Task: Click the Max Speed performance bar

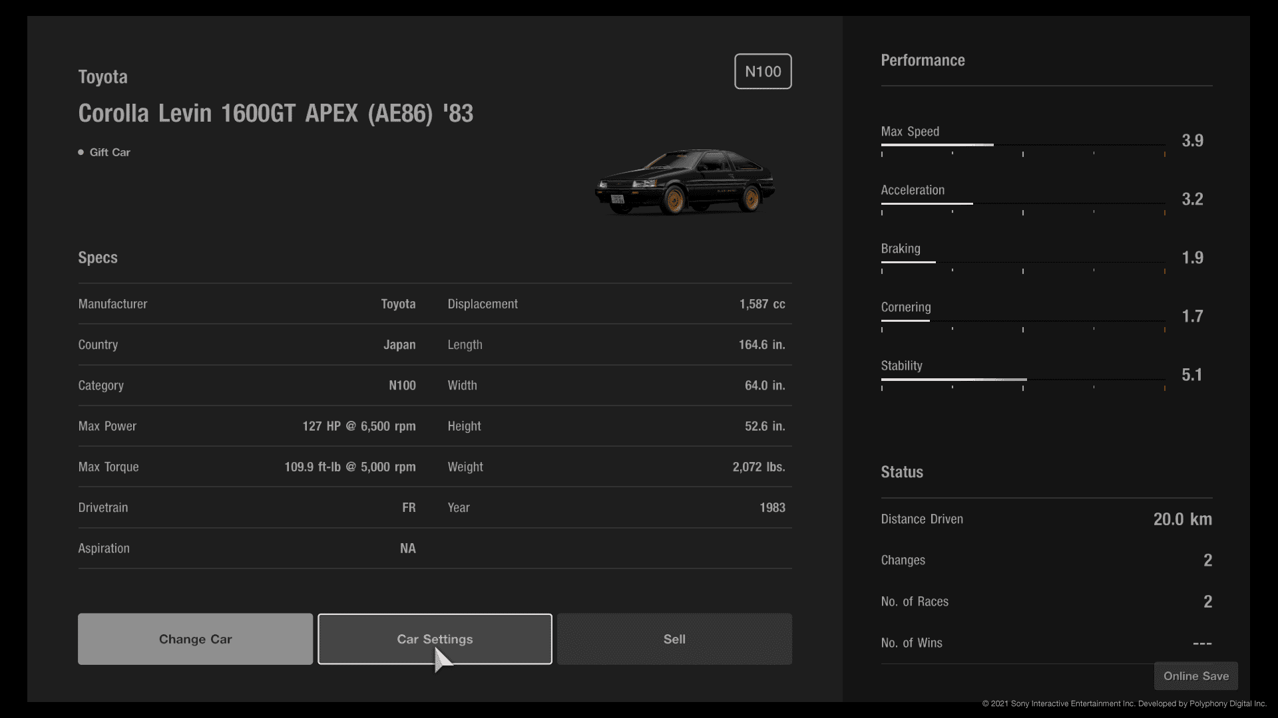Action: (x=1023, y=145)
